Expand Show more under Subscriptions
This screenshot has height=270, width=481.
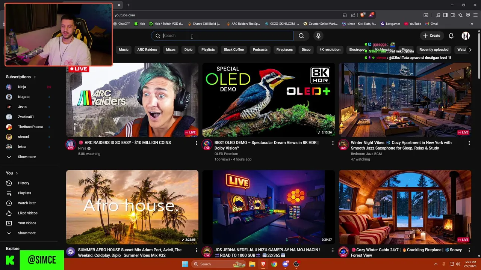[x=26, y=157]
